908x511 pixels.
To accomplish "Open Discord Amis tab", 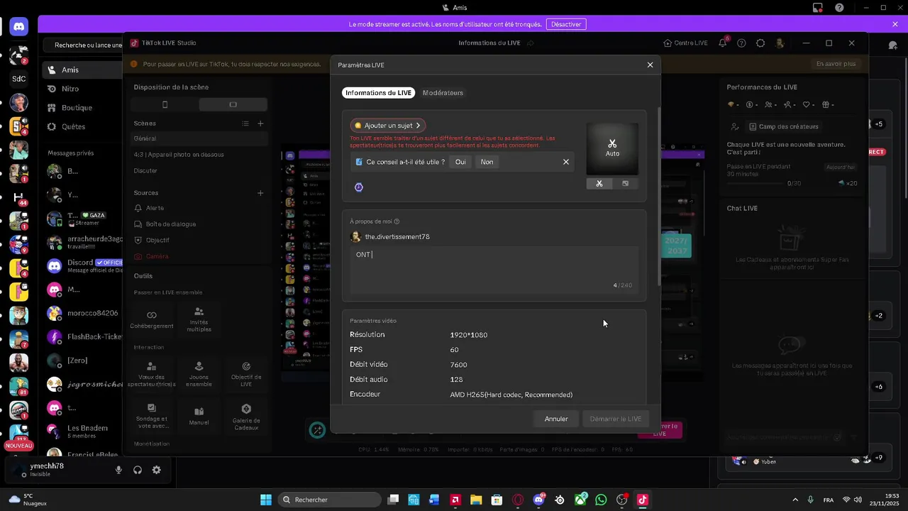I will click(82, 70).
